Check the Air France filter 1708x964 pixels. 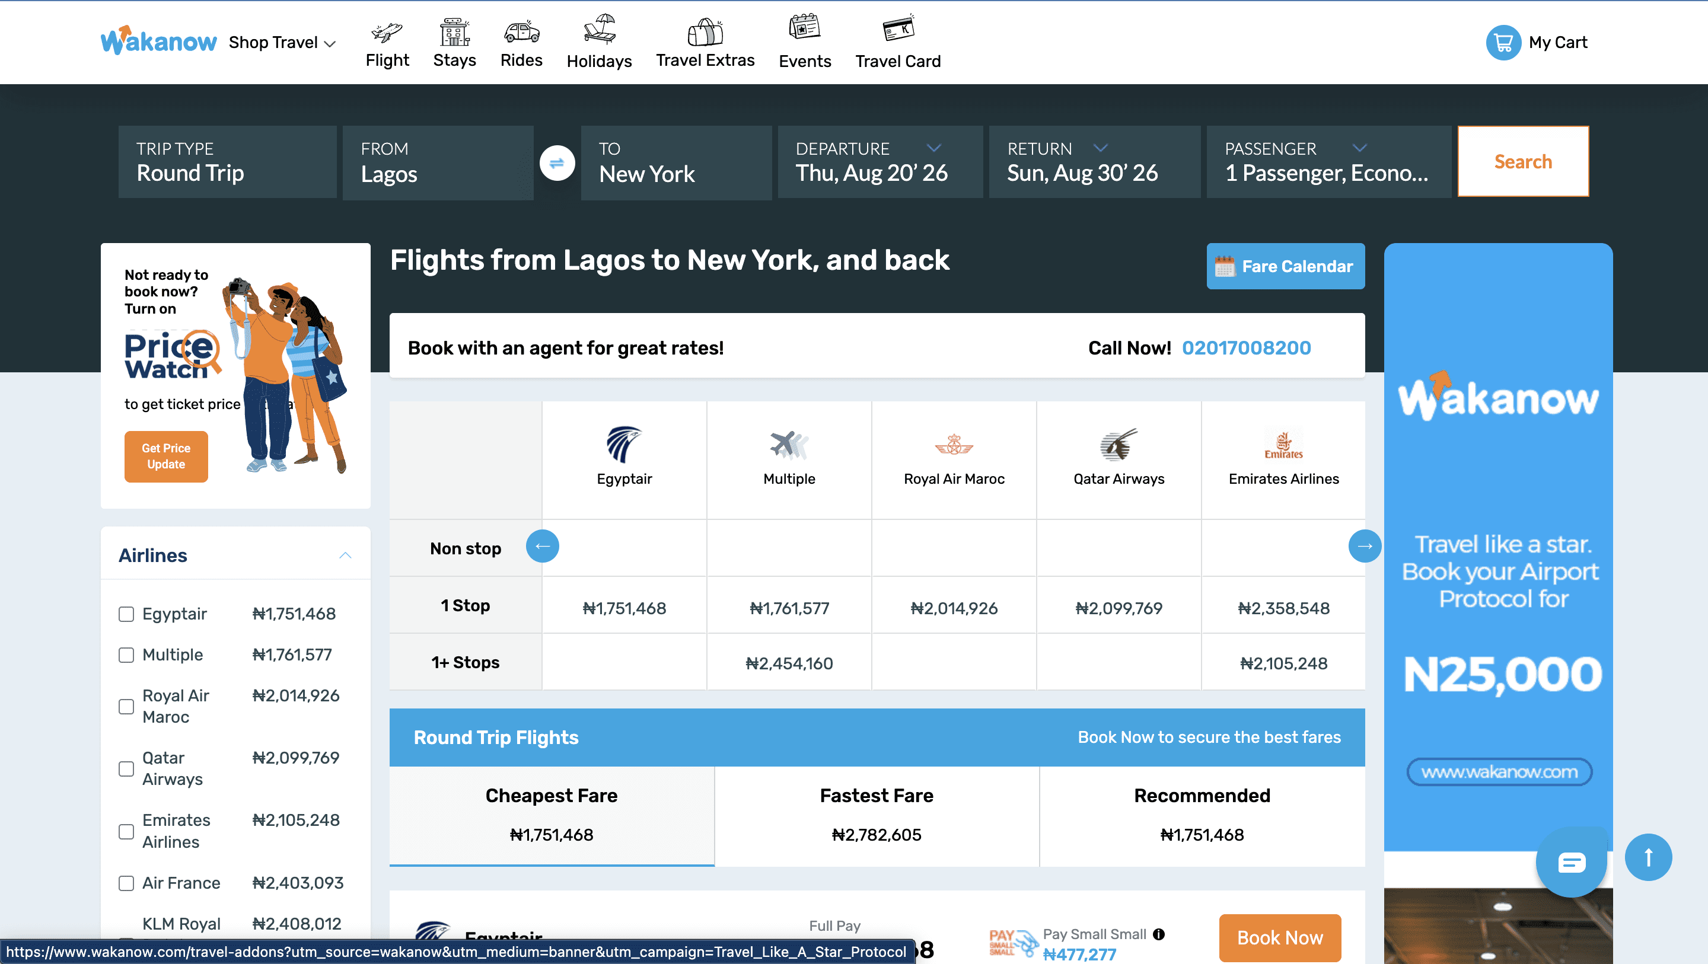126,883
